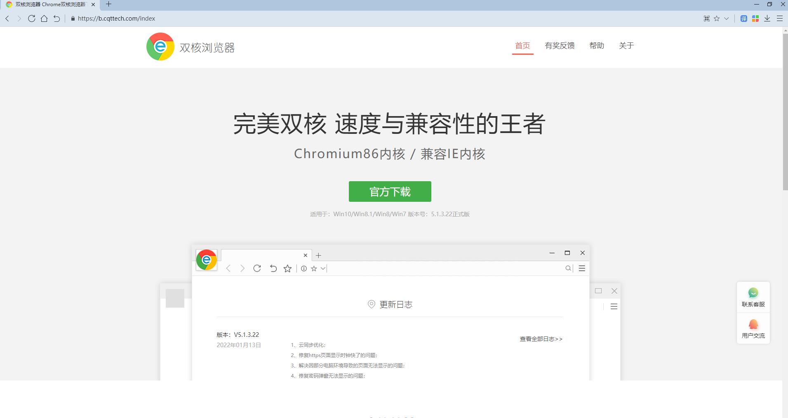Click the forward navigation arrow
788x418 pixels.
[x=19, y=19]
